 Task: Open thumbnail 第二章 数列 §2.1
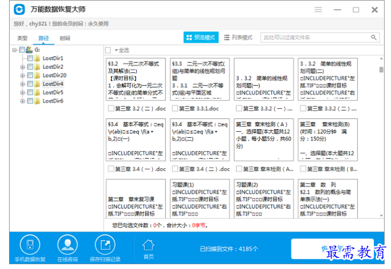click(x=327, y=199)
